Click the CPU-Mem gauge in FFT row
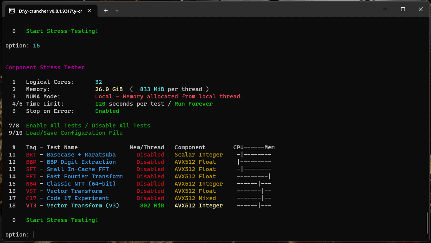This screenshot has height=243, width=431. point(254,176)
